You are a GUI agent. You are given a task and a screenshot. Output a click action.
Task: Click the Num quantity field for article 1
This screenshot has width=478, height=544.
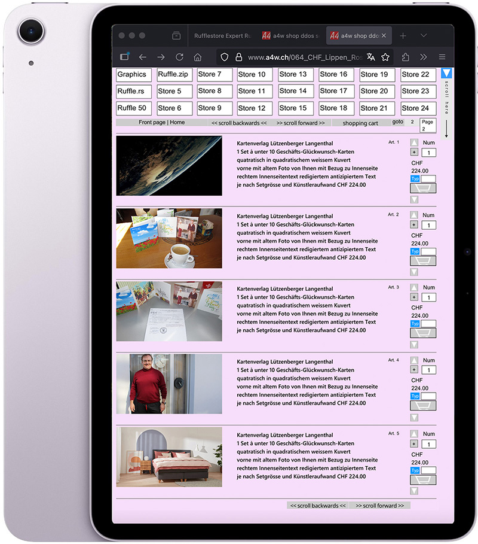click(x=428, y=153)
